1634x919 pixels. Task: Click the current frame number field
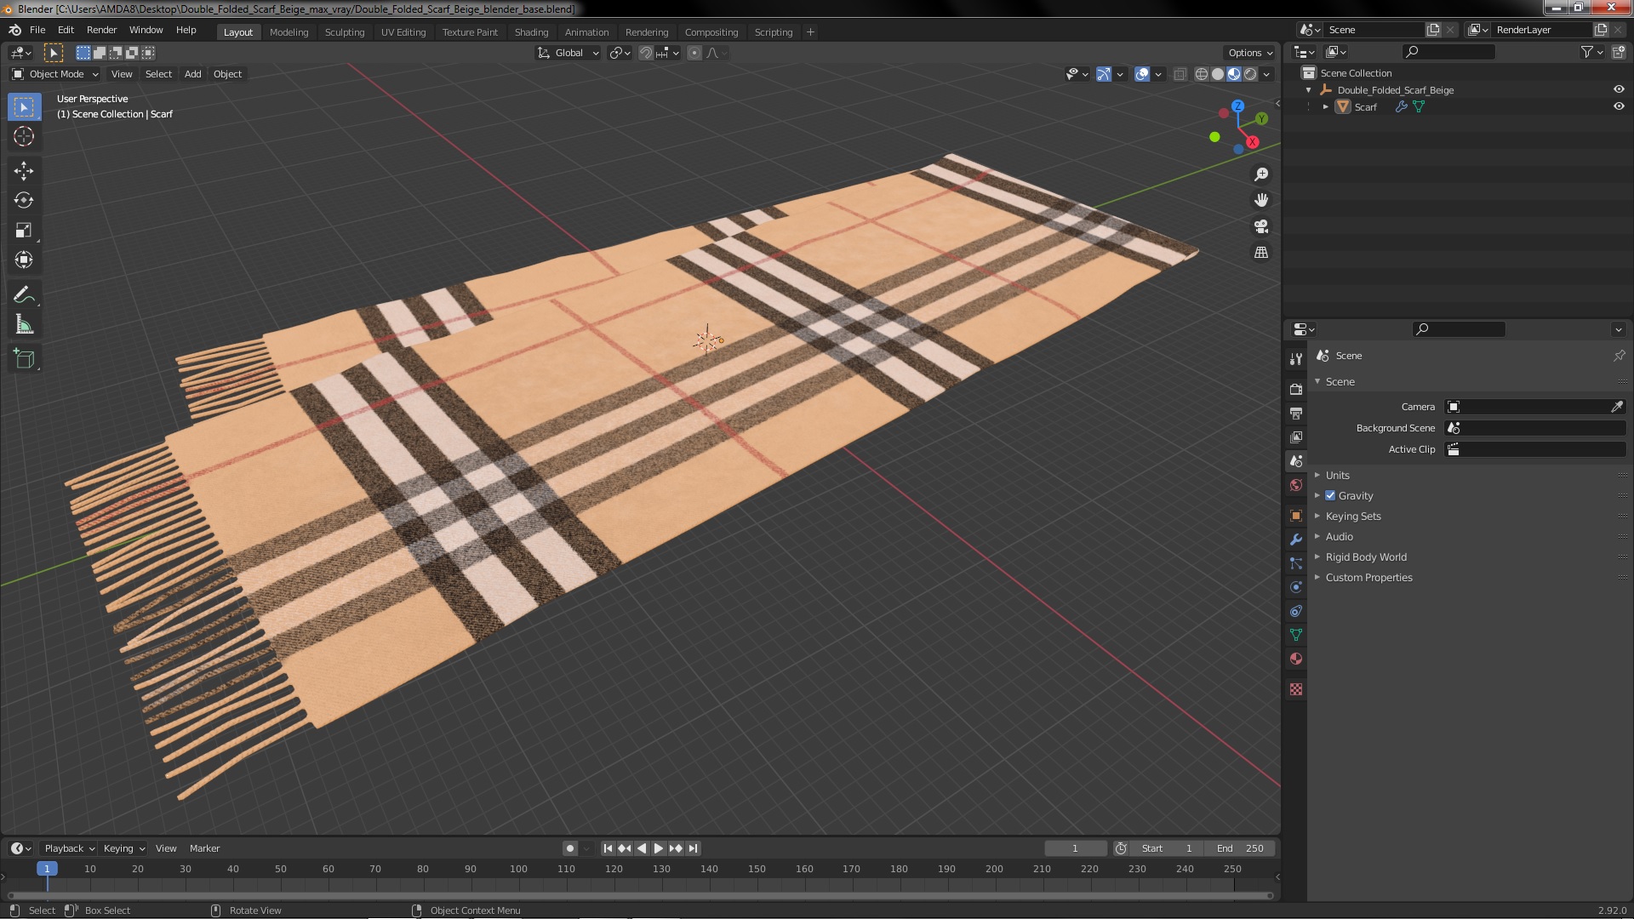1075,848
